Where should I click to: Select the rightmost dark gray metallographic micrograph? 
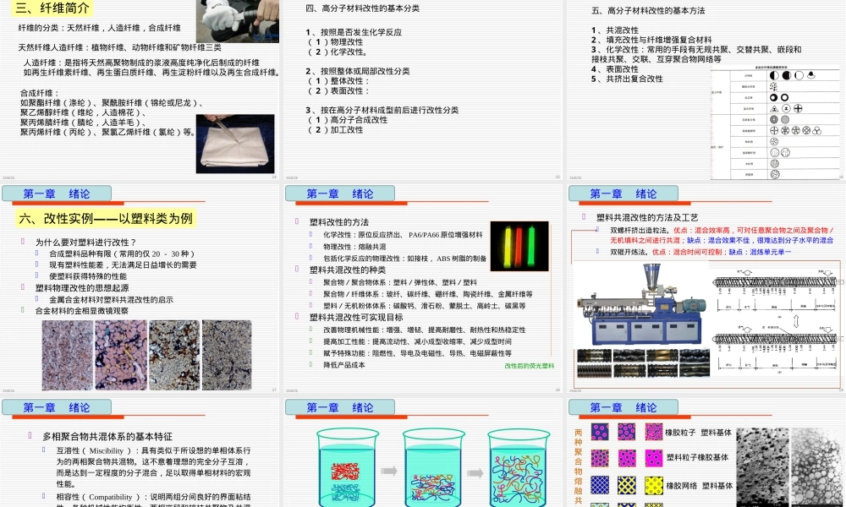(227, 355)
